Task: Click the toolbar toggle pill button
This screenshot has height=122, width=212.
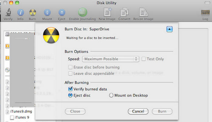Action: (207, 3)
